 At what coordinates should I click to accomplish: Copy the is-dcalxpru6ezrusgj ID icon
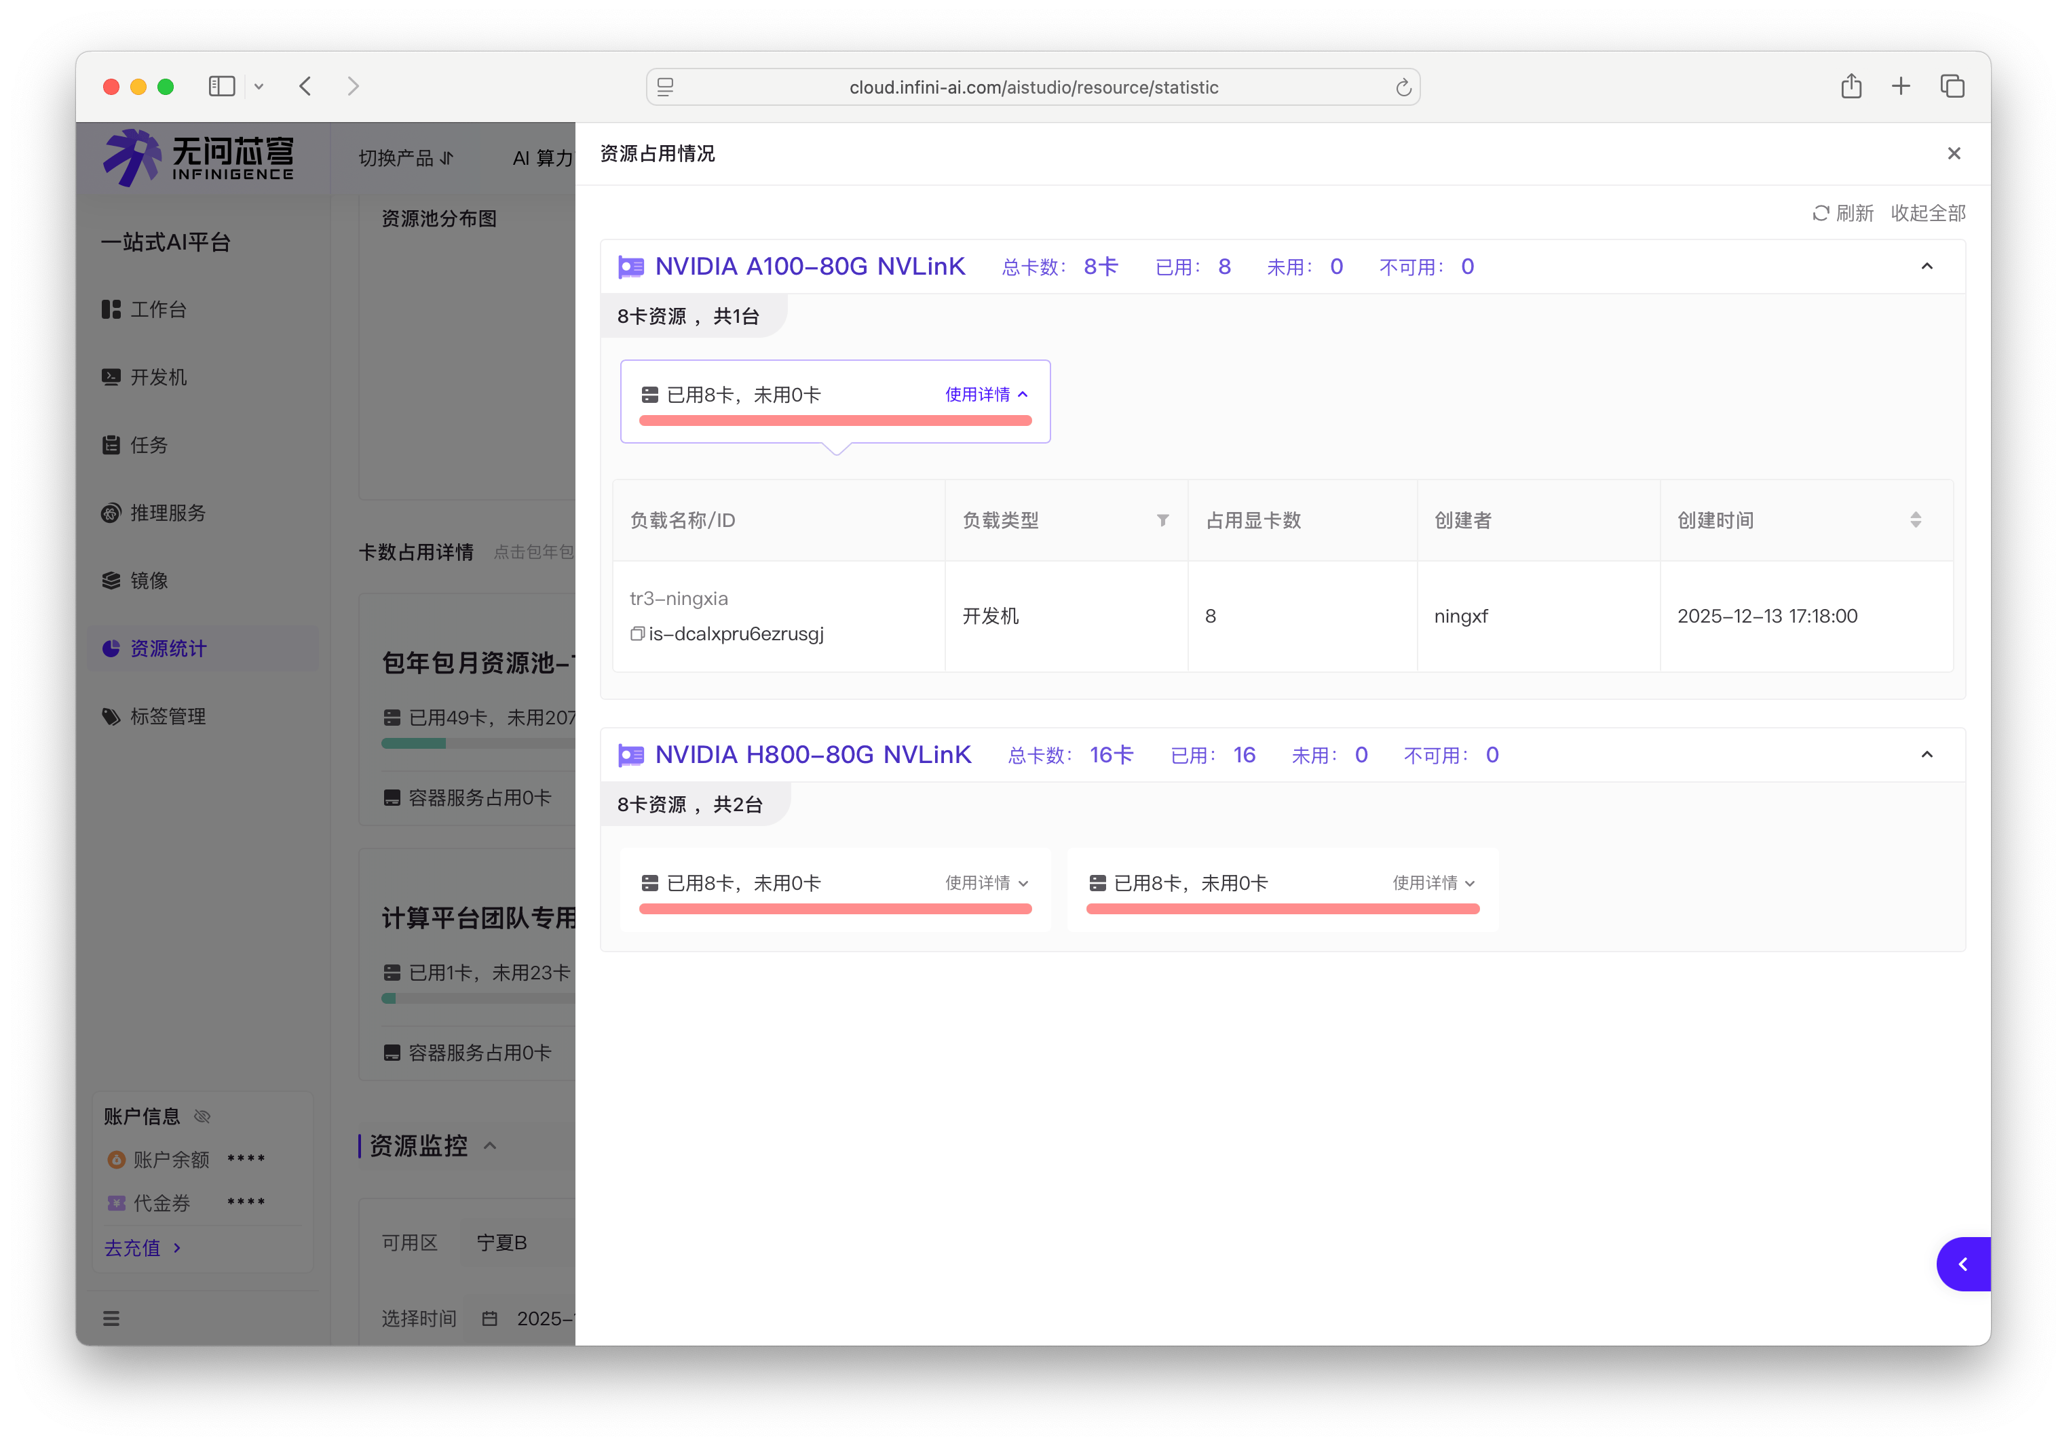point(637,633)
